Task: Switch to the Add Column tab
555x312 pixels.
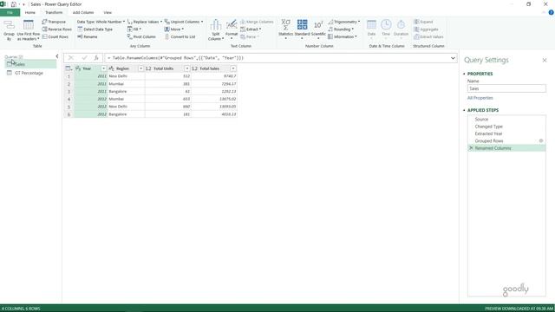Action: click(x=83, y=13)
